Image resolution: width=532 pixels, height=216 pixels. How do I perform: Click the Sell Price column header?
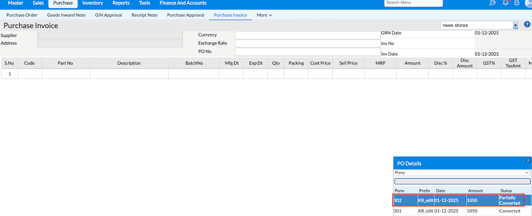pos(349,63)
